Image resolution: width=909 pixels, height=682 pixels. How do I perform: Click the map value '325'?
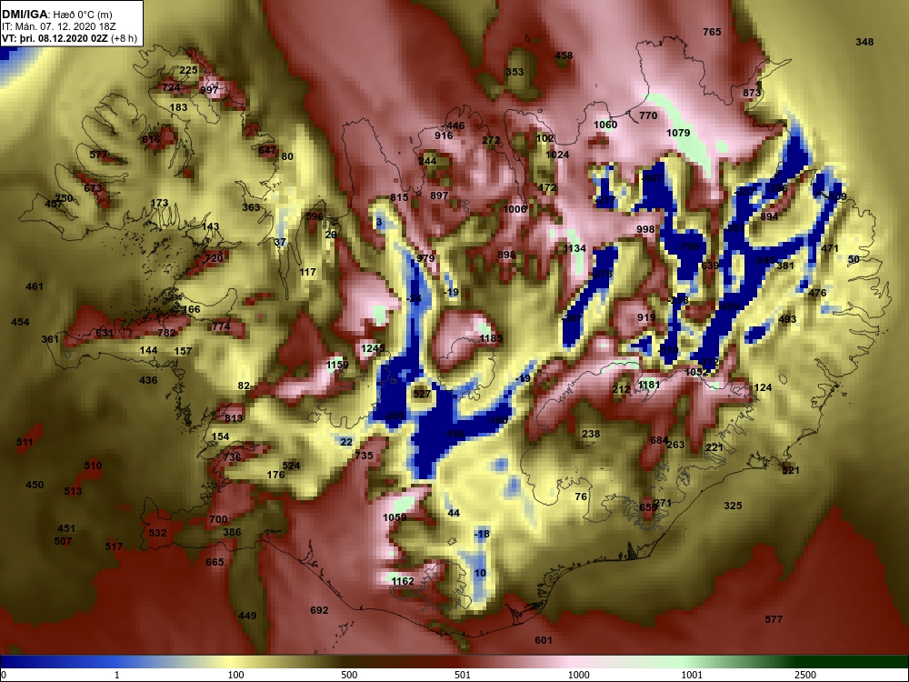point(733,506)
